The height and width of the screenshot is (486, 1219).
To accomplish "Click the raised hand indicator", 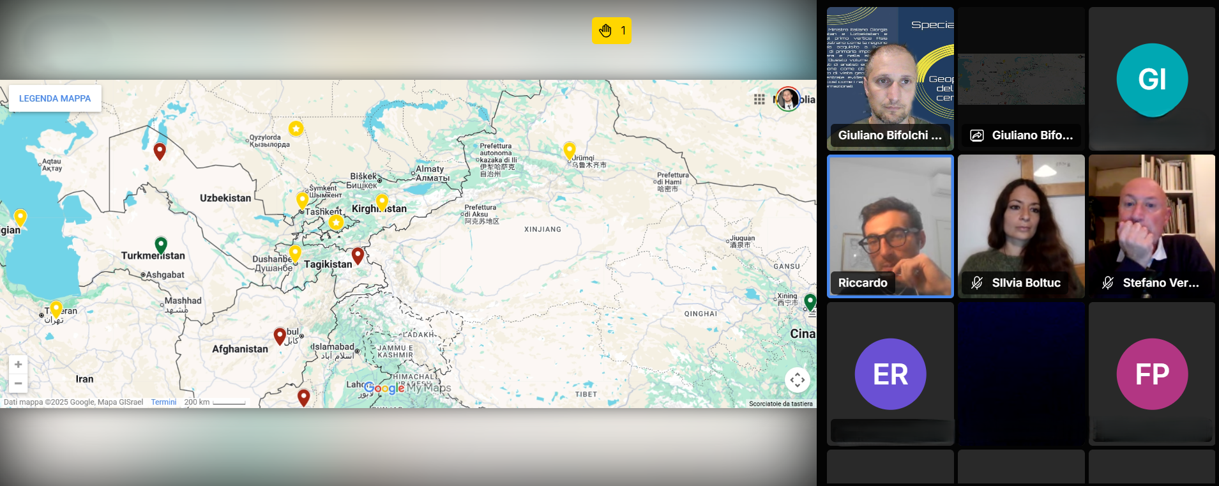I will coord(612,31).
